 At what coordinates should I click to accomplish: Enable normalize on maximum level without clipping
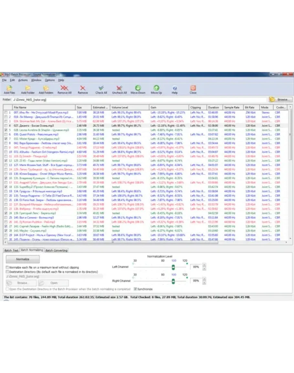coord(7,267)
